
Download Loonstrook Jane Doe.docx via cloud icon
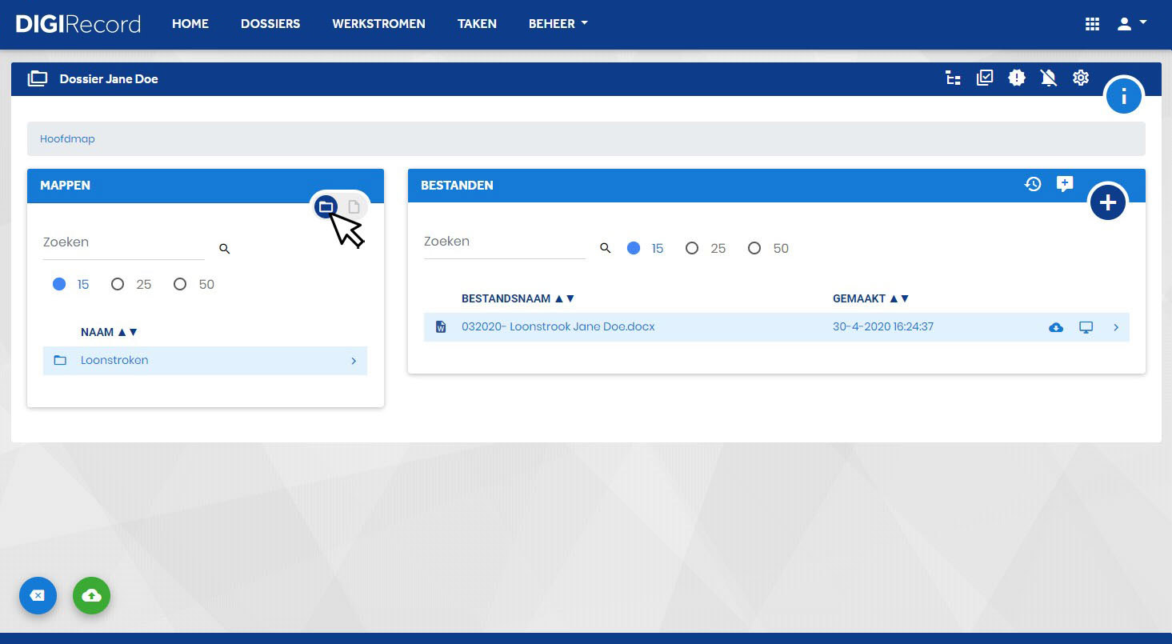1056,327
